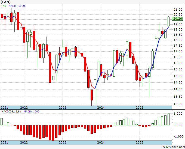Click the 13.50 price axis label
This screenshot has height=149, width=185.
click(178, 97)
